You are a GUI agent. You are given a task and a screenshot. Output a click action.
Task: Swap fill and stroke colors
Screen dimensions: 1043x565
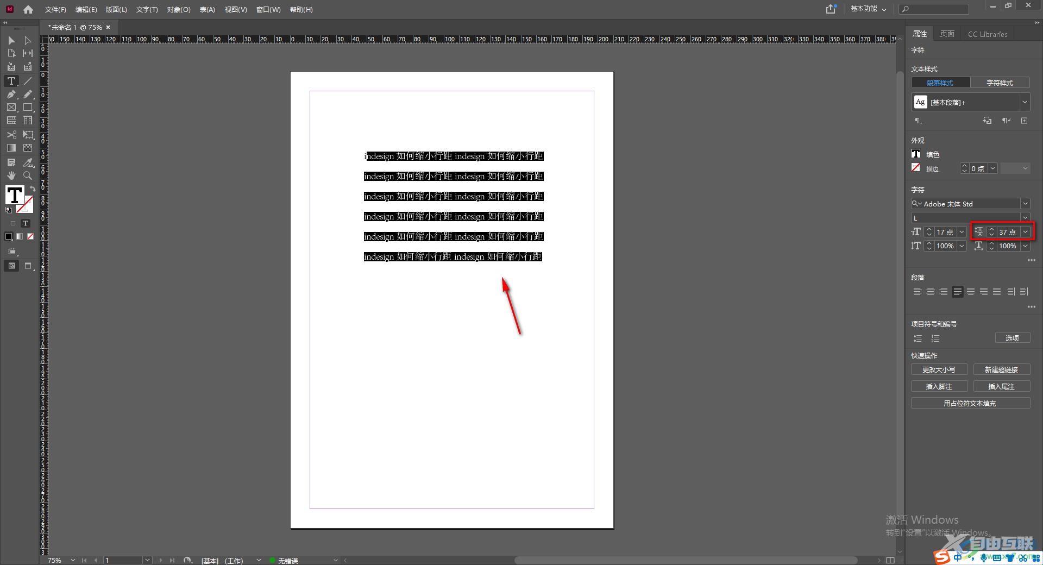tap(33, 189)
